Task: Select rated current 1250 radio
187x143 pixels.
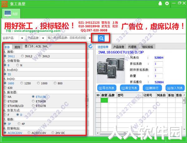Action: [x=22, y=83]
